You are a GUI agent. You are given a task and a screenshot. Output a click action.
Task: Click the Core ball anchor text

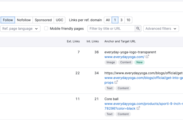111,99
